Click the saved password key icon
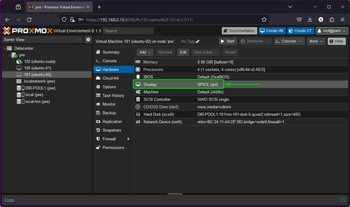350x207 pixels. pyautogui.click(x=81, y=20)
